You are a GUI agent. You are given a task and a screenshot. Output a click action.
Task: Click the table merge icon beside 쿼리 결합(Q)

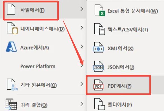(11, 104)
